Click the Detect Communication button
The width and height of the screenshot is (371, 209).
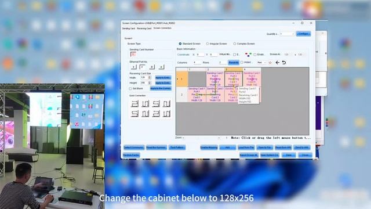click(x=134, y=147)
